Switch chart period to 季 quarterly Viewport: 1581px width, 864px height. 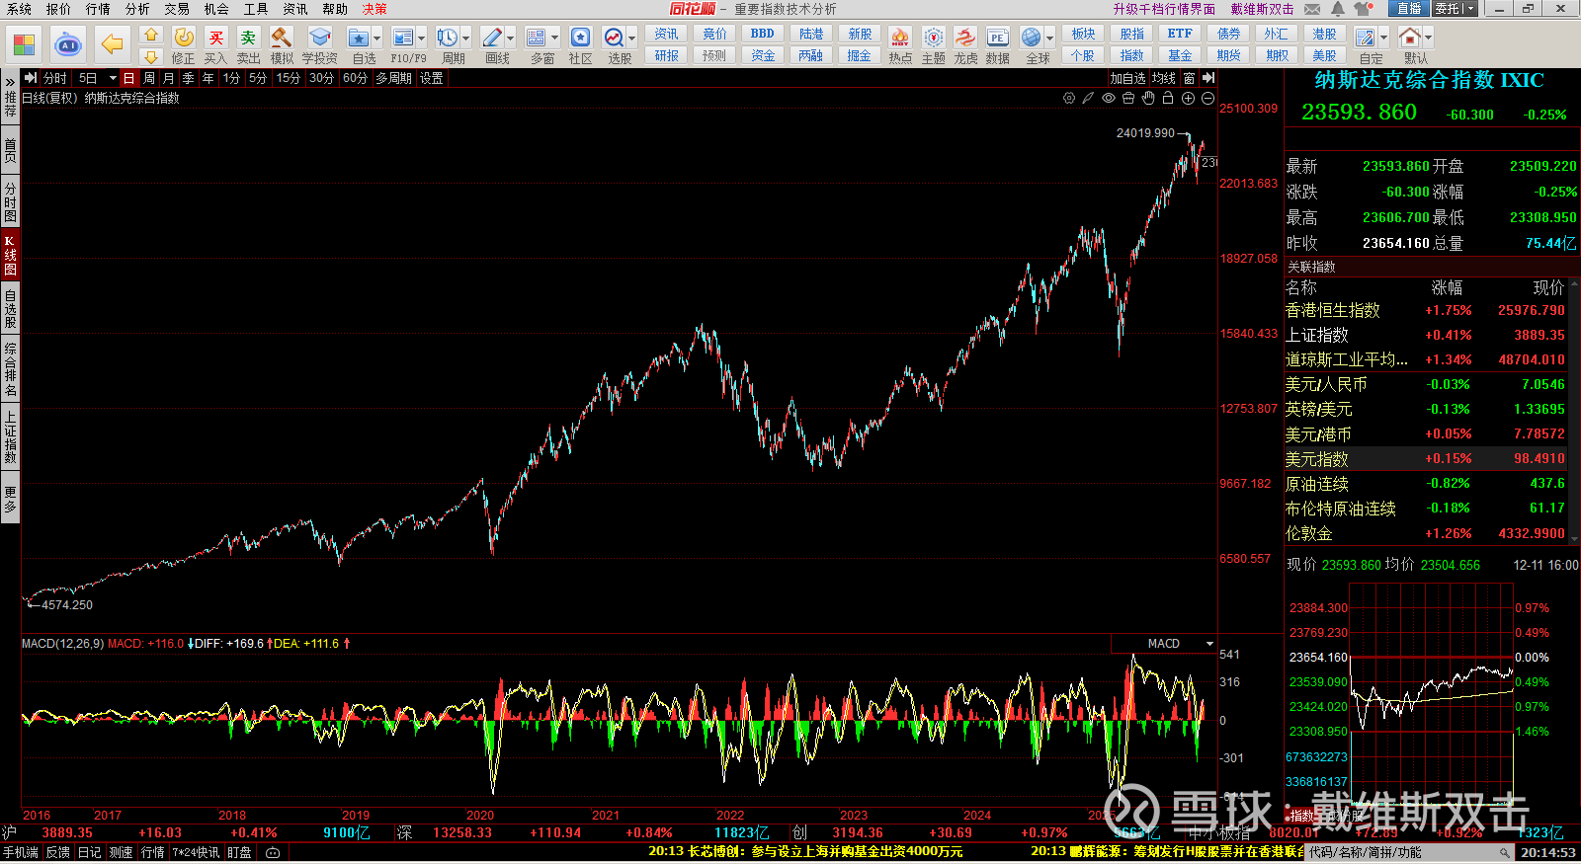click(189, 78)
